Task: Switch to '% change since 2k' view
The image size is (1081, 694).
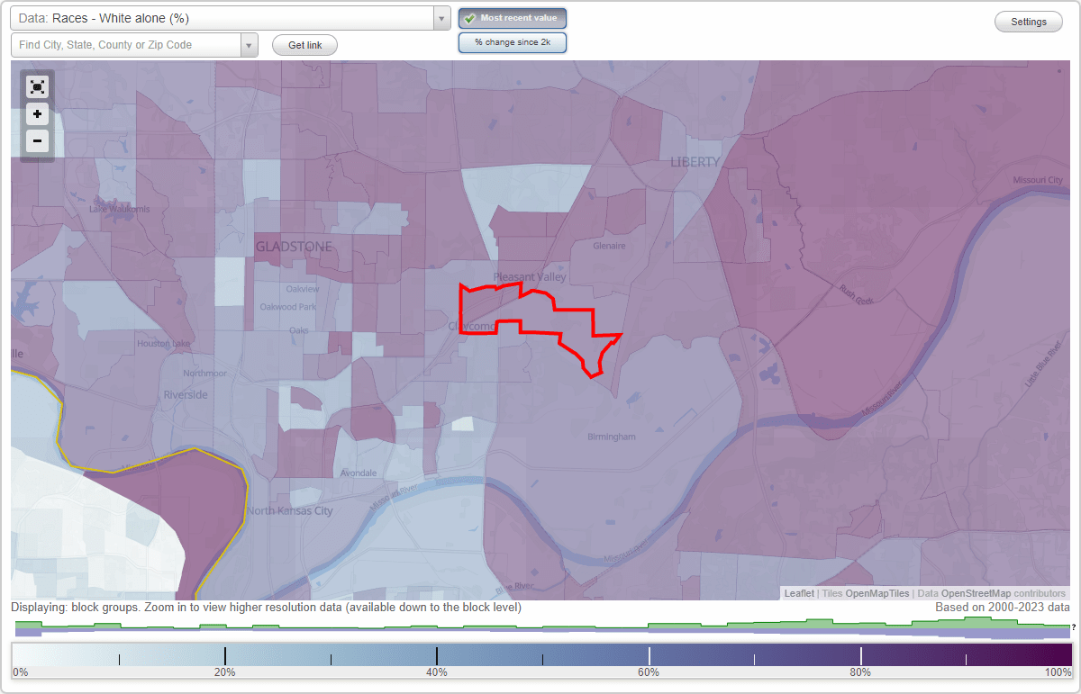Action: click(512, 41)
